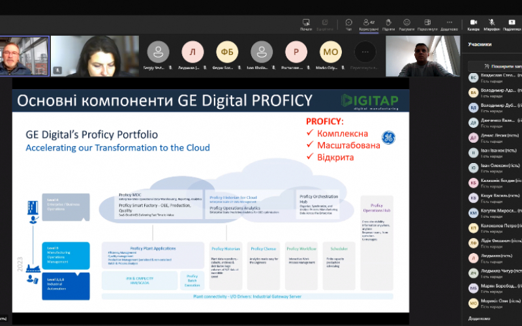Click the ЛЧ avatar in participants list

474,273
